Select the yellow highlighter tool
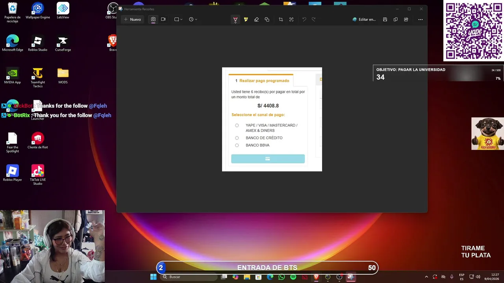Viewport: 504px width, 283px height. pyautogui.click(x=246, y=20)
